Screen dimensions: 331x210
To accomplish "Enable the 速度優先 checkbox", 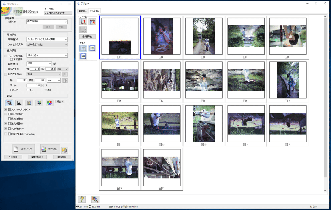I will 12,59.
